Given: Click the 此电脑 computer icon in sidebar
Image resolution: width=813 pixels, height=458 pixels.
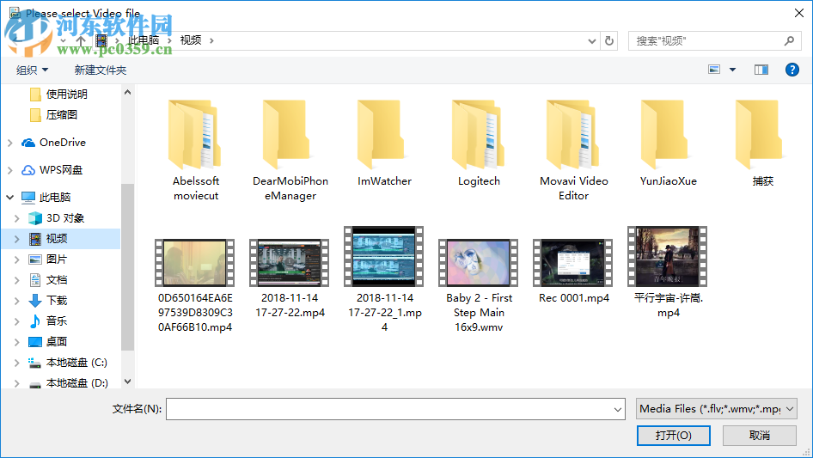Looking at the screenshot, I should pos(28,197).
